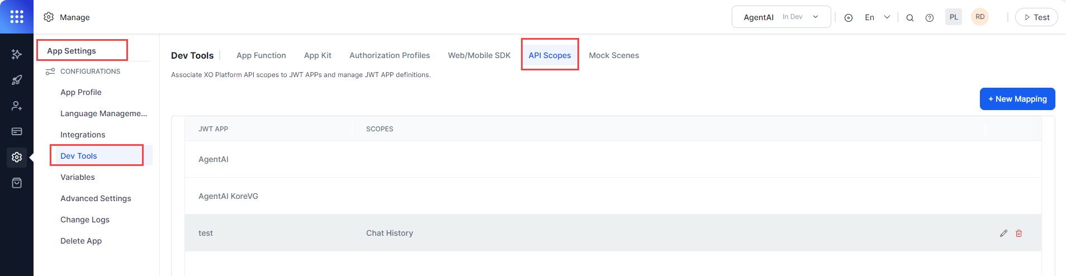Open the Authorization Profiles tab

coord(389,55)
